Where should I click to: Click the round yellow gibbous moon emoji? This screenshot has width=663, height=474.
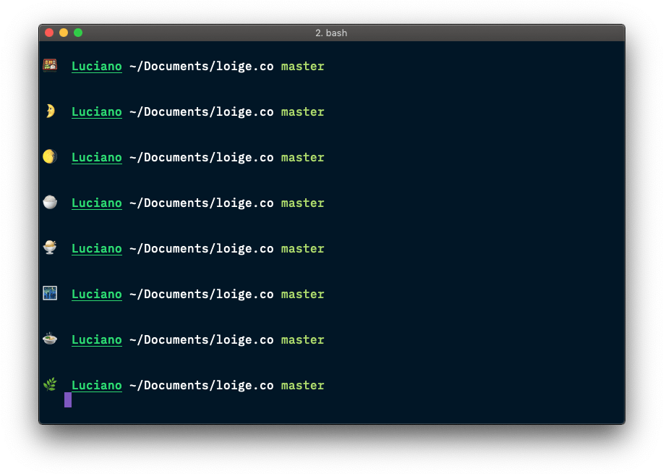coord(49,156)
